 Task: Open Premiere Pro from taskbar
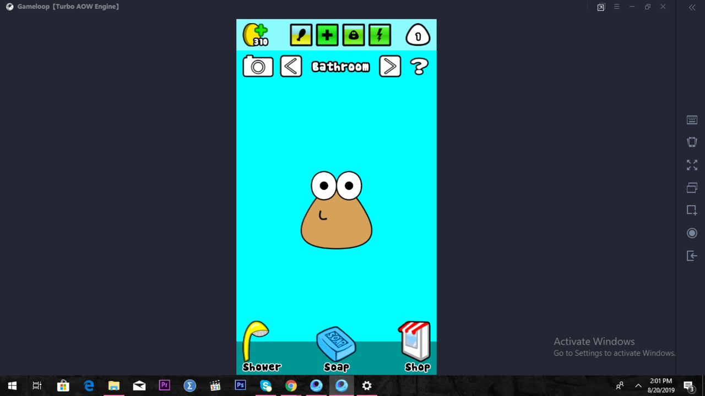click(165, 386)
